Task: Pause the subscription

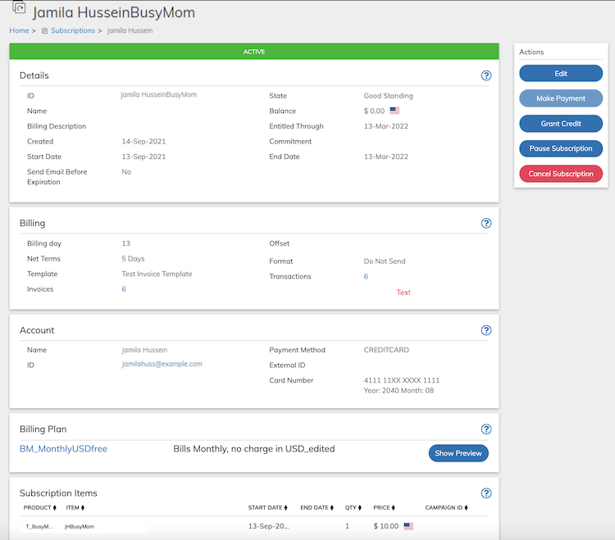Action: [x=561, y=148]
